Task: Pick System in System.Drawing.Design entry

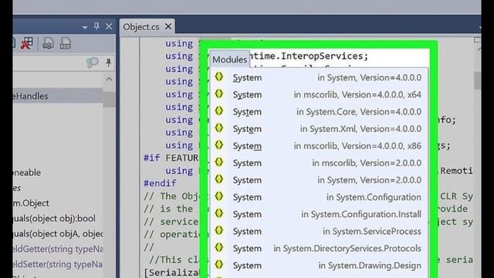Action: click(x=318, y=266)
